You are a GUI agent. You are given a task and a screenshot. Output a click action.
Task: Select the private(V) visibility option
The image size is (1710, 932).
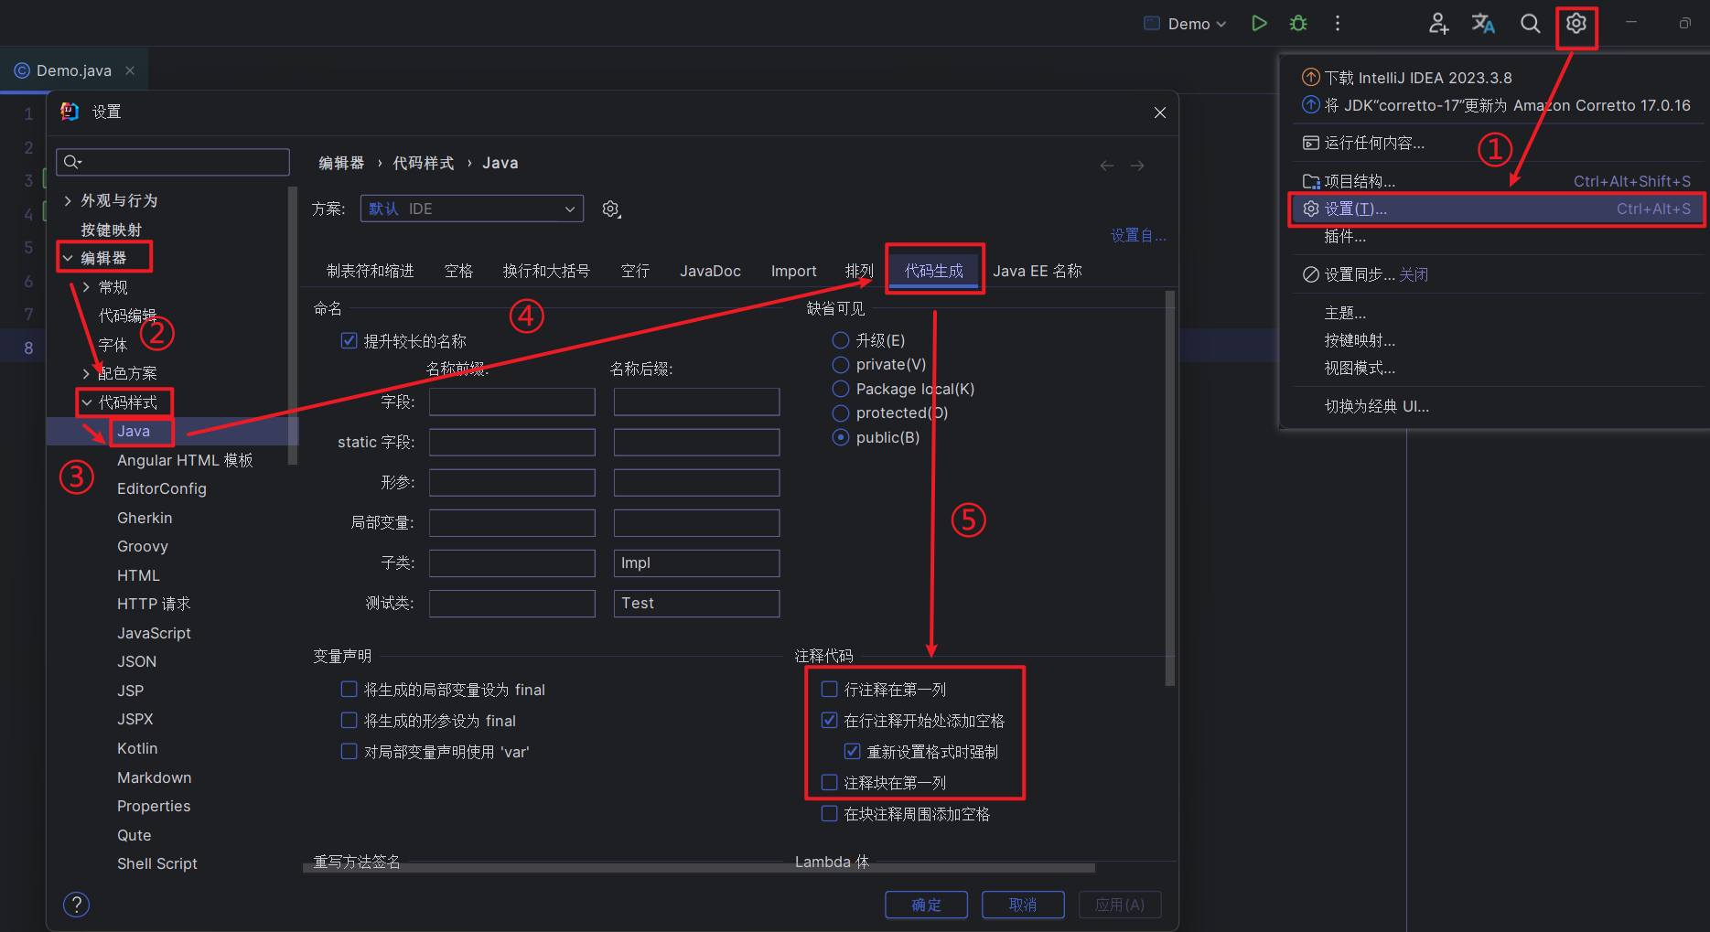pyautogui.click(x=841, y=365)
